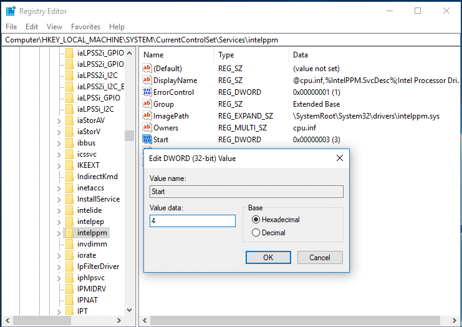Select the iaLPSSi_I2C tree item
462x327 pixels.
95,109
